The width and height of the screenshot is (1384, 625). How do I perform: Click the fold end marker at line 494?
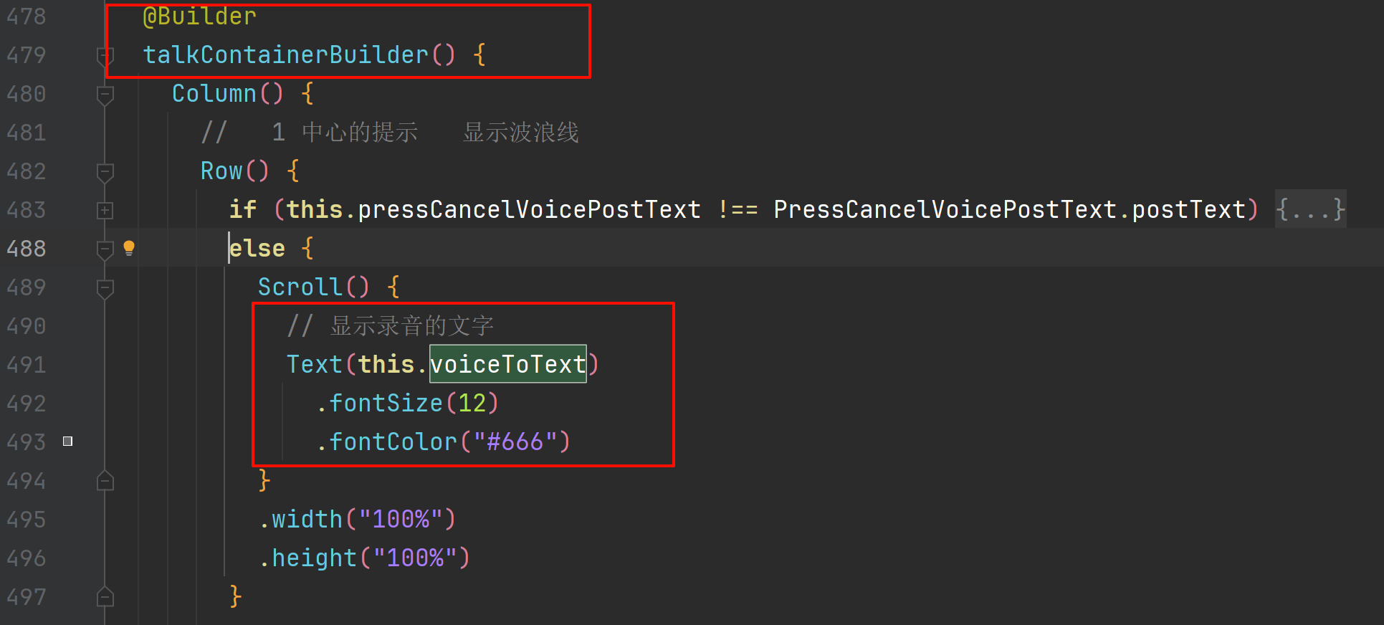point(105,481)
